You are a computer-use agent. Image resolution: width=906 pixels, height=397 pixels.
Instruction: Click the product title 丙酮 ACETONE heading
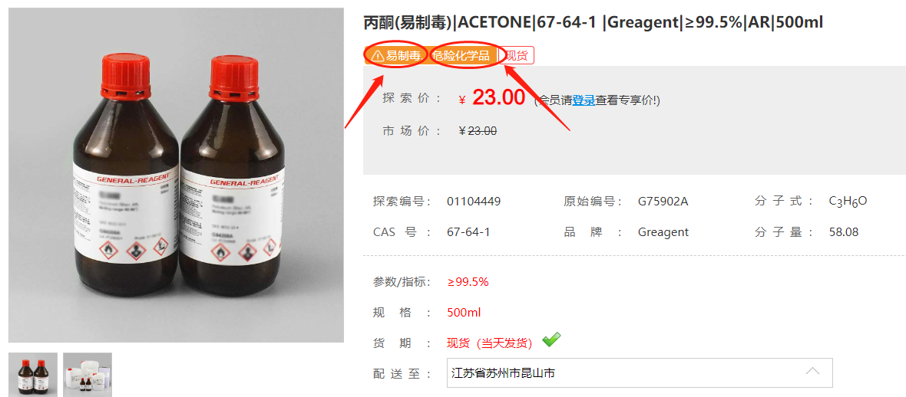point(594,22)
